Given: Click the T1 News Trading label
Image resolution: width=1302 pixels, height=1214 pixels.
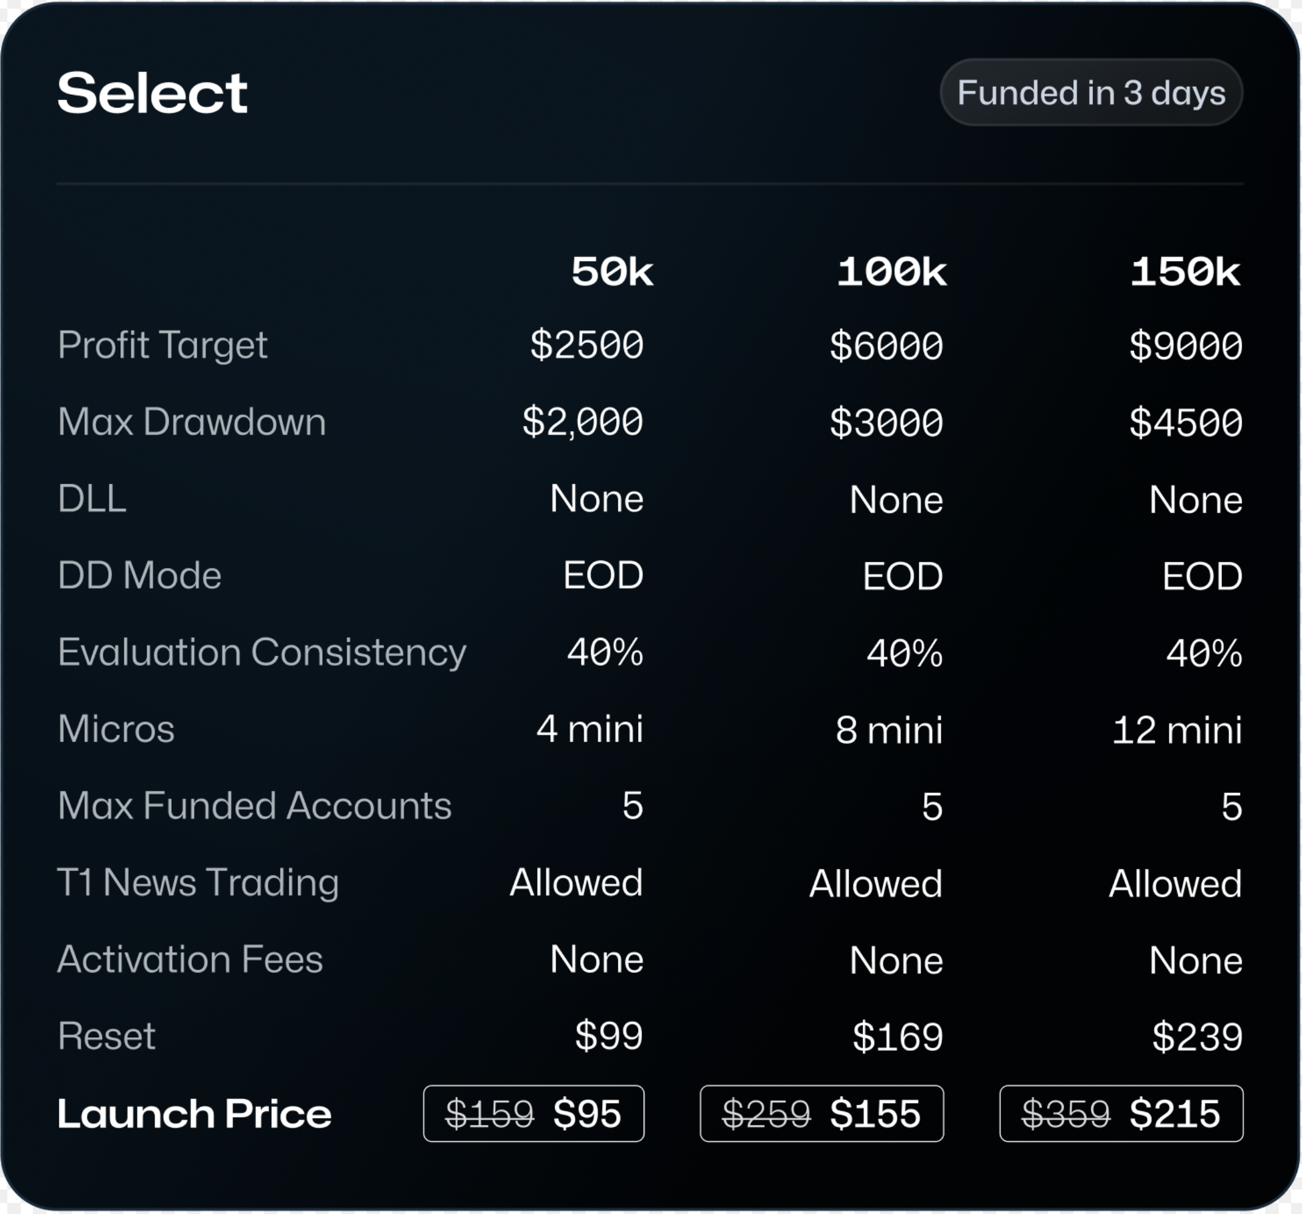Looking at the screenshot, I should pos(198,883).
